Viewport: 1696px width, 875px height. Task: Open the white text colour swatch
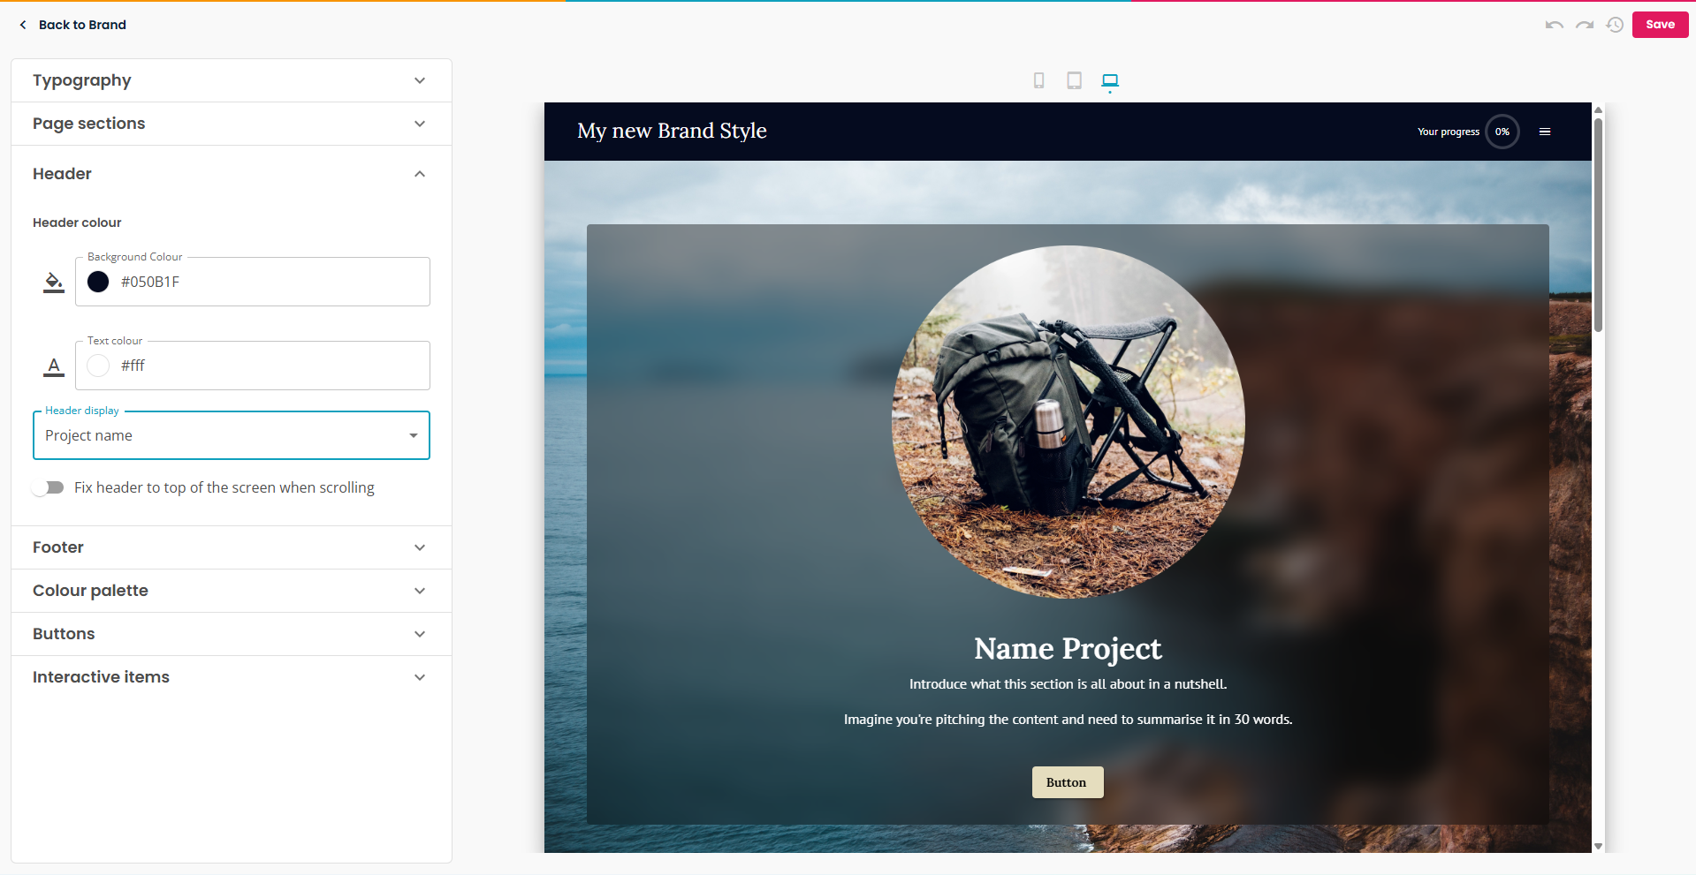click(x=98, y=366)
